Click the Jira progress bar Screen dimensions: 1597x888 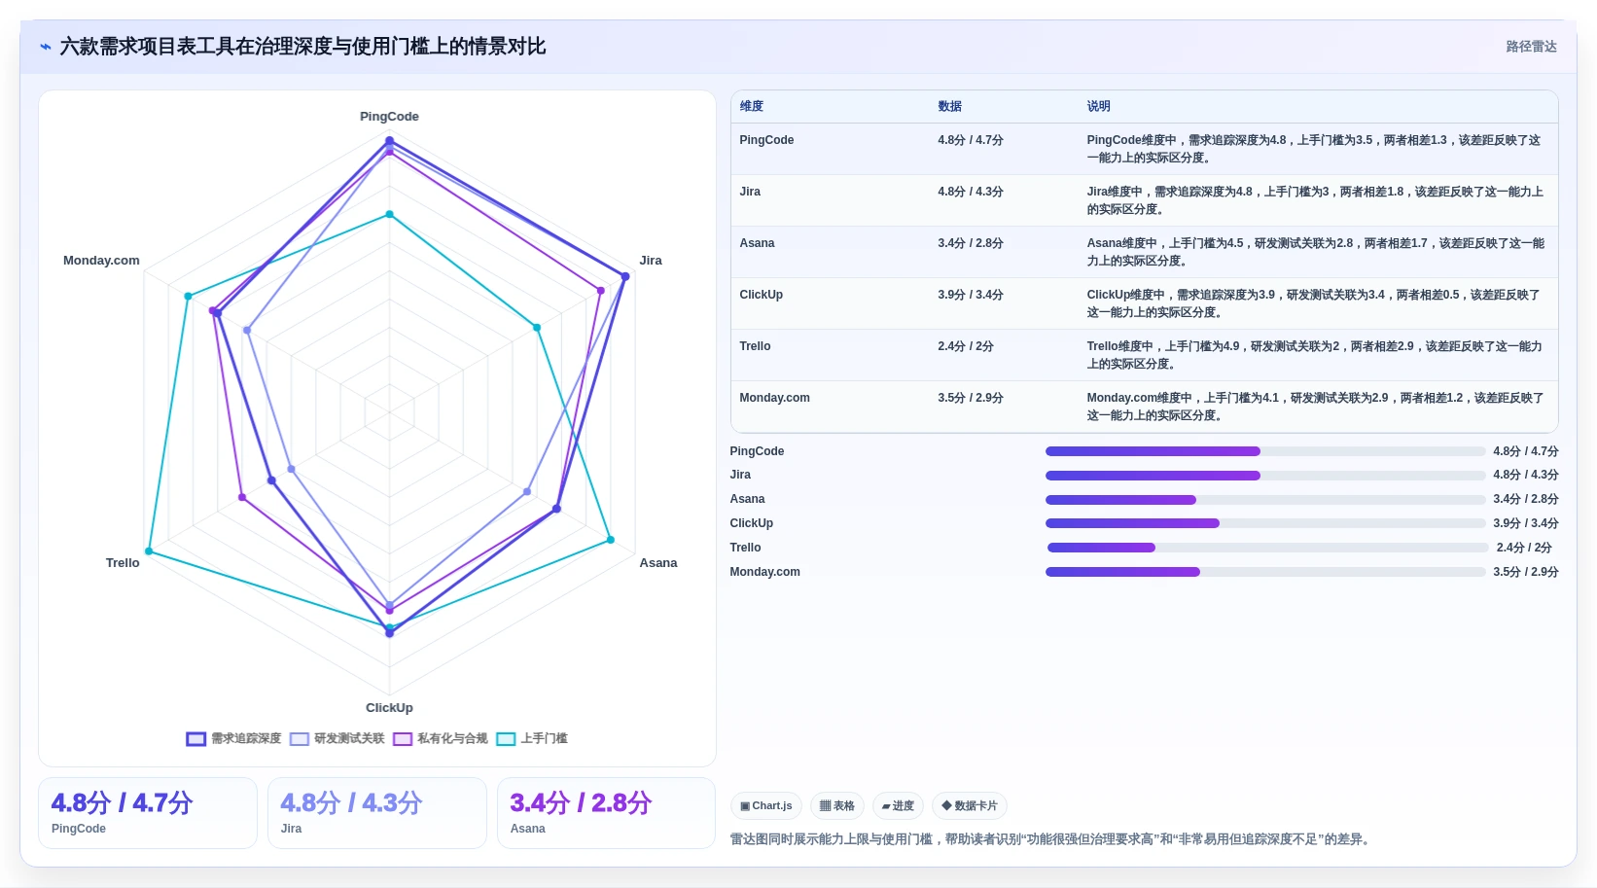click(1265, 476)
